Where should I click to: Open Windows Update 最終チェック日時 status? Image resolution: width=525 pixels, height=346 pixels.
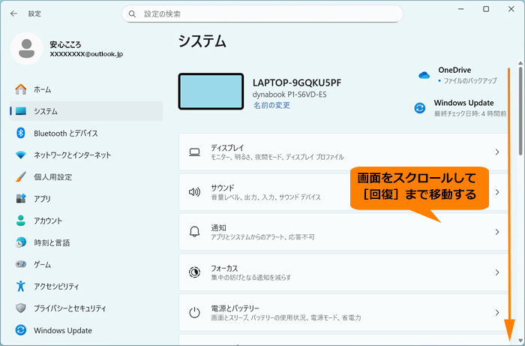pos(460,108)
